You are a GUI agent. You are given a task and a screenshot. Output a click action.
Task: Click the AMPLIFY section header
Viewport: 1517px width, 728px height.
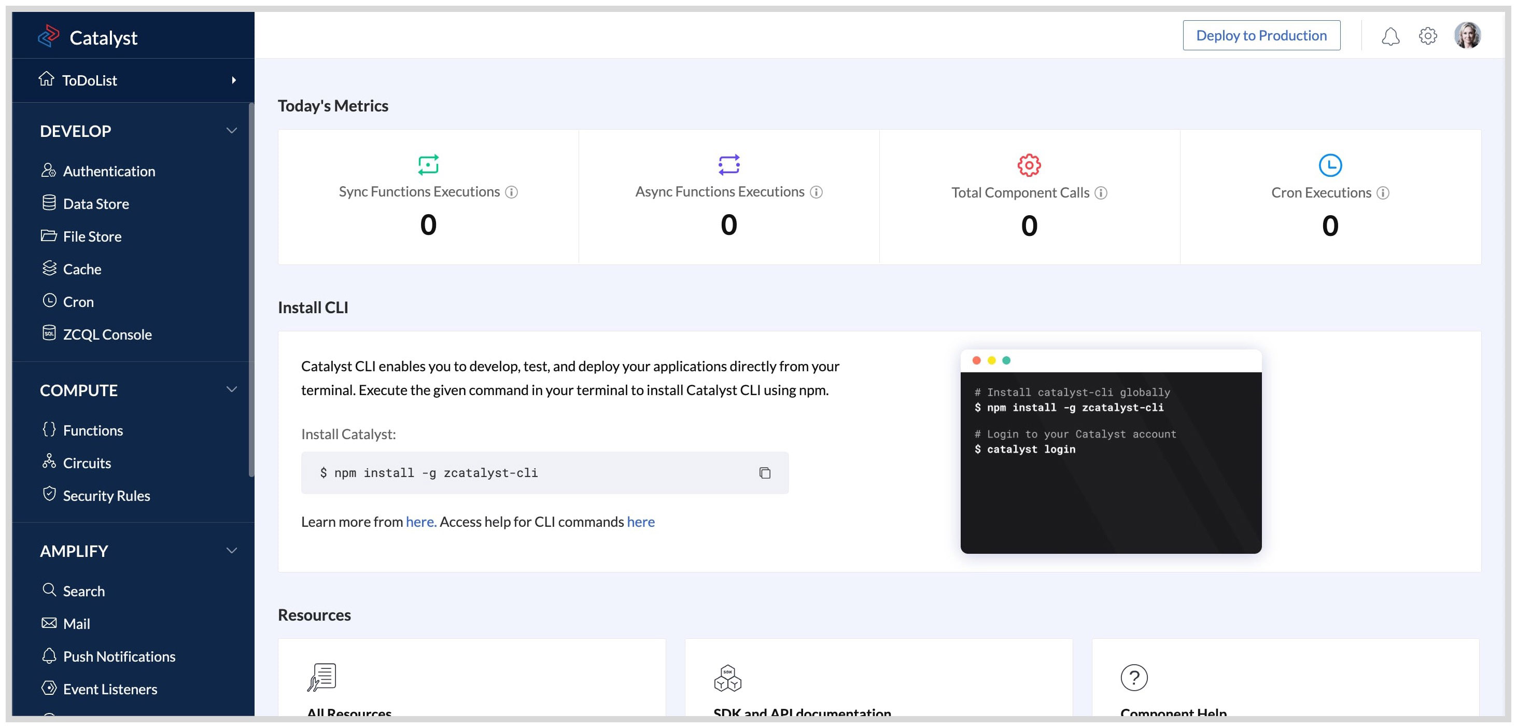pyautogui.click(x=74, y=551)
